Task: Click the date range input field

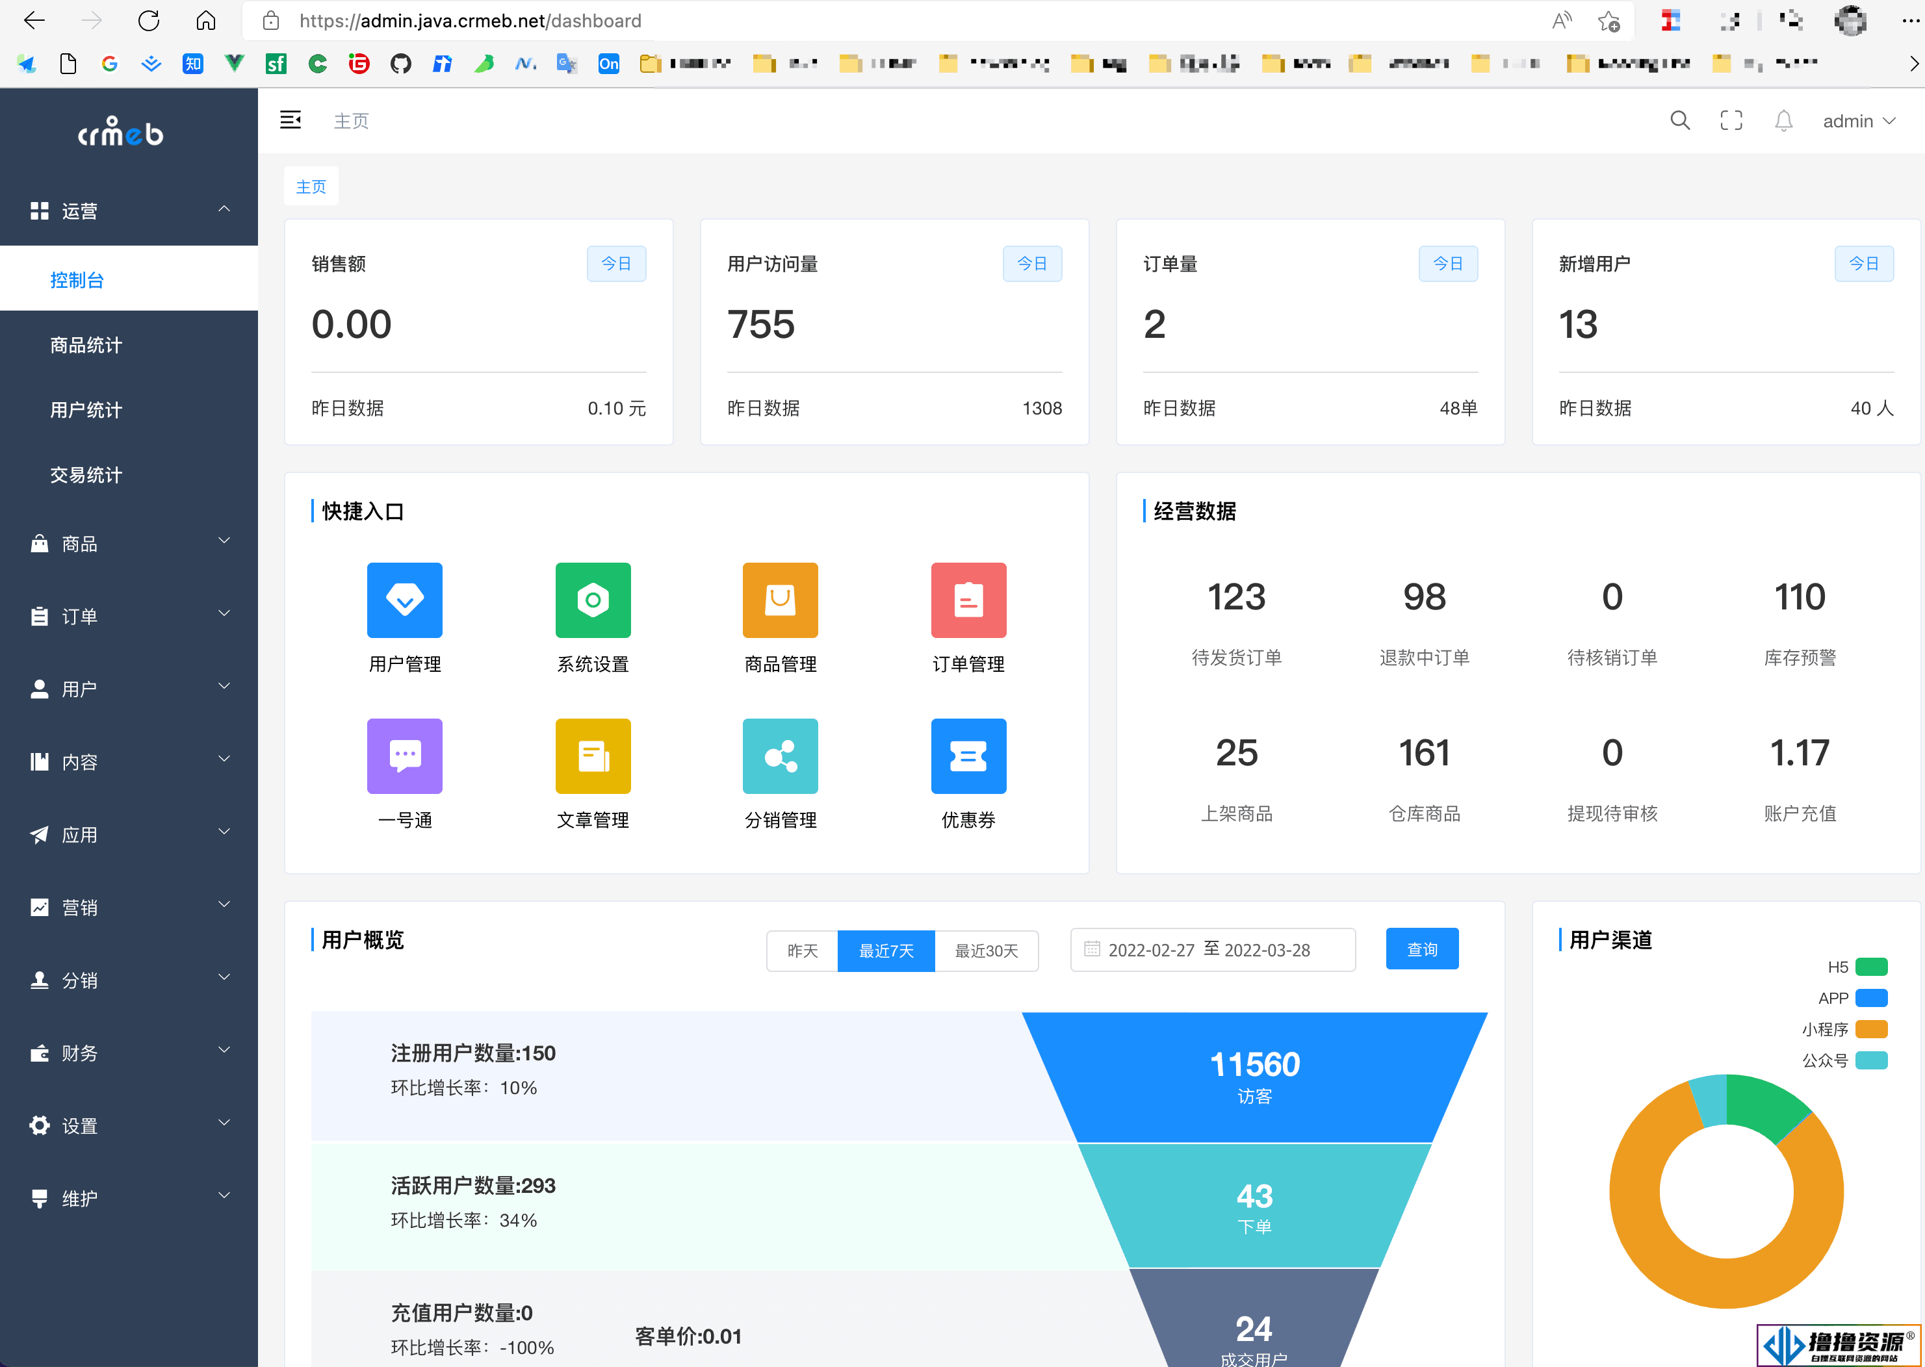Action: (x=1213, y=949)
